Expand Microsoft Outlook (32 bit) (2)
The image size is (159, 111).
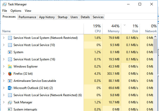pos(4,88)
